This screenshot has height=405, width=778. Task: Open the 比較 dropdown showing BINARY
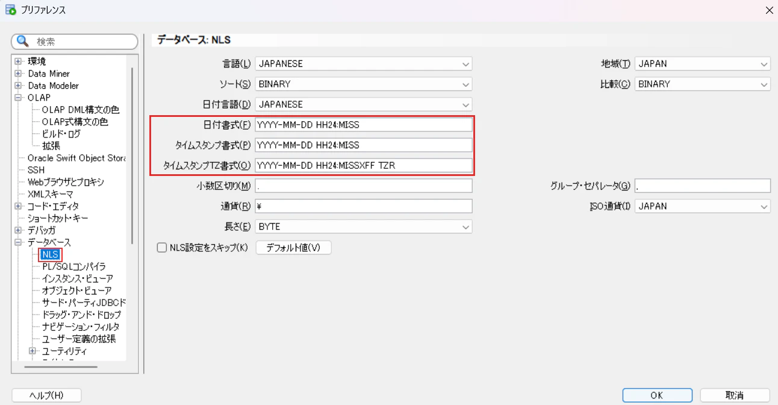703,84
